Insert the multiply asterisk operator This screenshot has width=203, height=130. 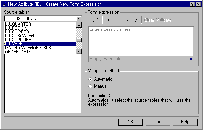click(127, 20)
